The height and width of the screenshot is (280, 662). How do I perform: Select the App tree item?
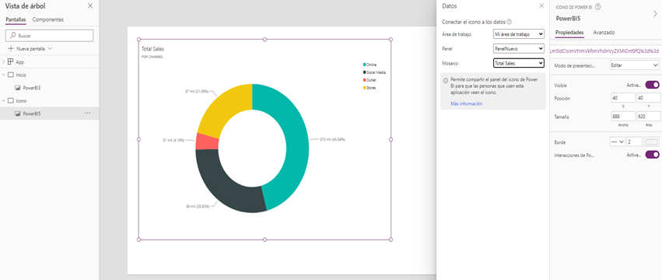[x=20, y=61]
